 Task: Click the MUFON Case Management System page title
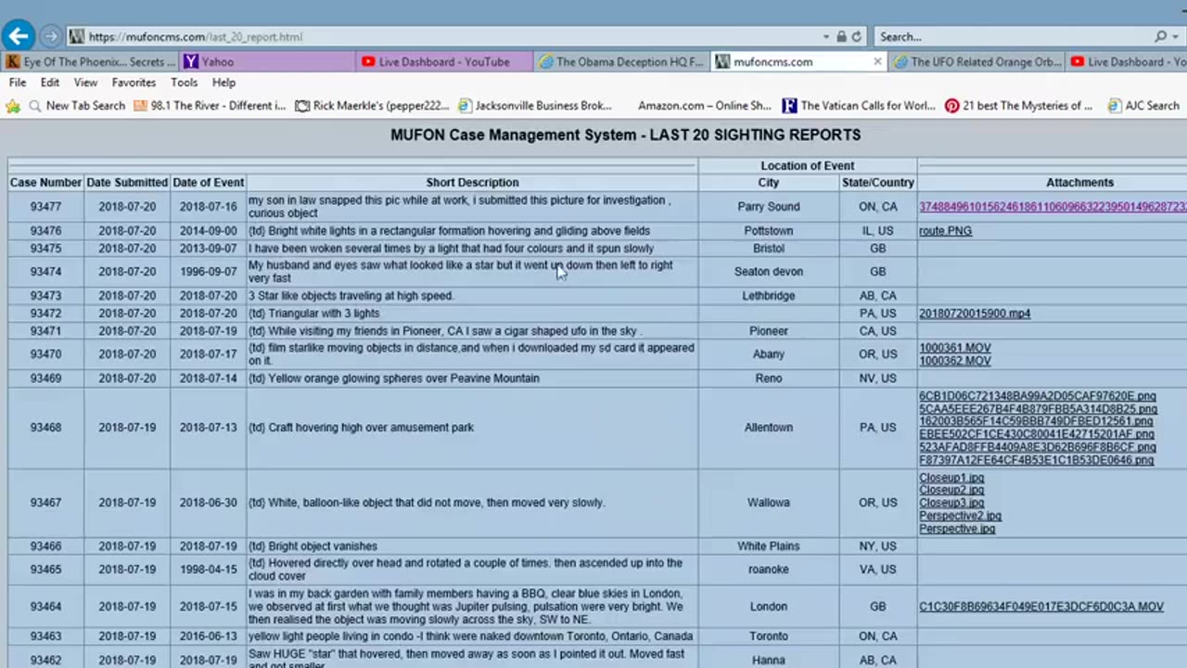[x=625, y=135]
